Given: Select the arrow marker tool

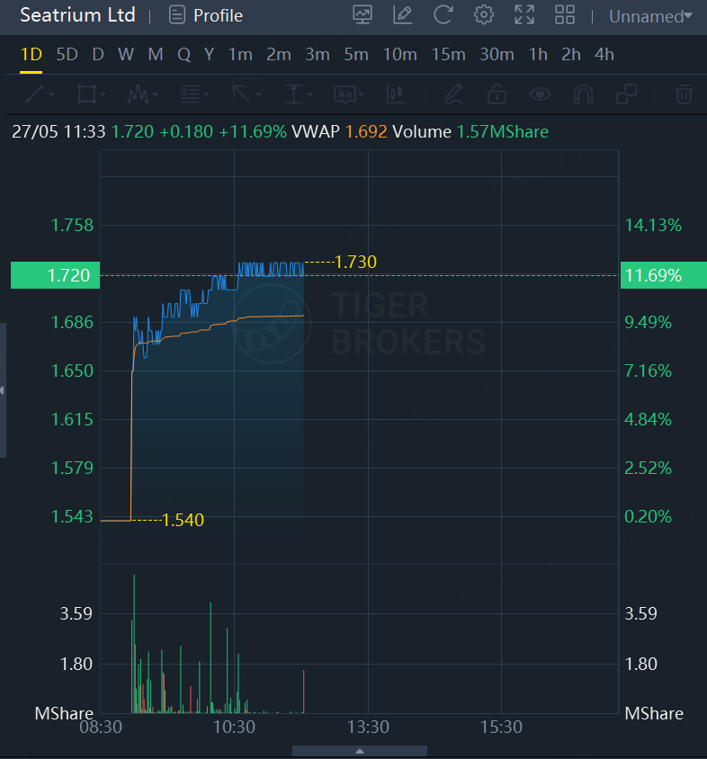Looking at the screenshot, I should click(x=241, y=94).
